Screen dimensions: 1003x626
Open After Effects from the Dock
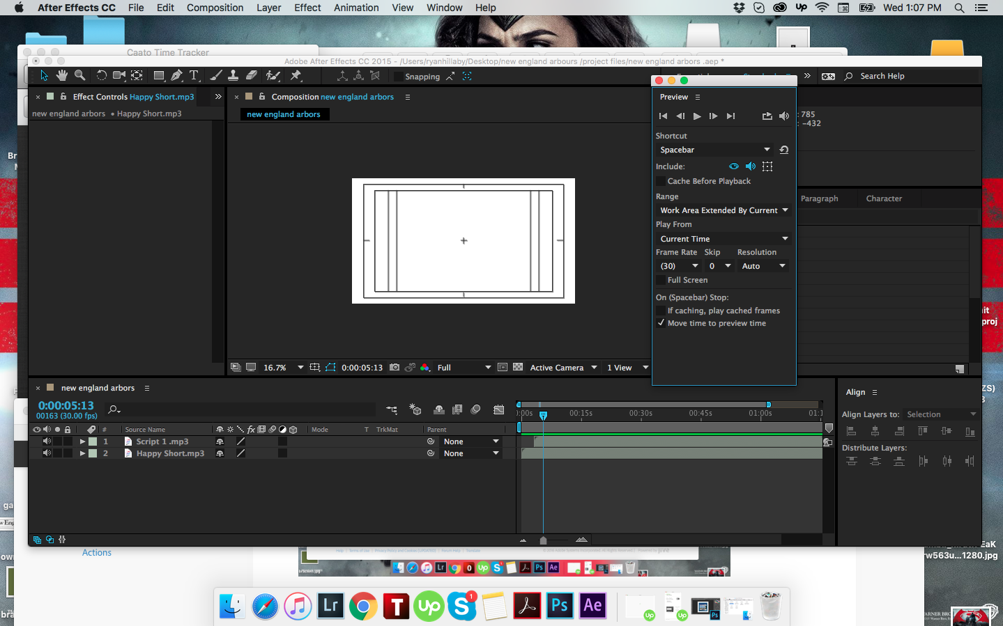(592, 605)
